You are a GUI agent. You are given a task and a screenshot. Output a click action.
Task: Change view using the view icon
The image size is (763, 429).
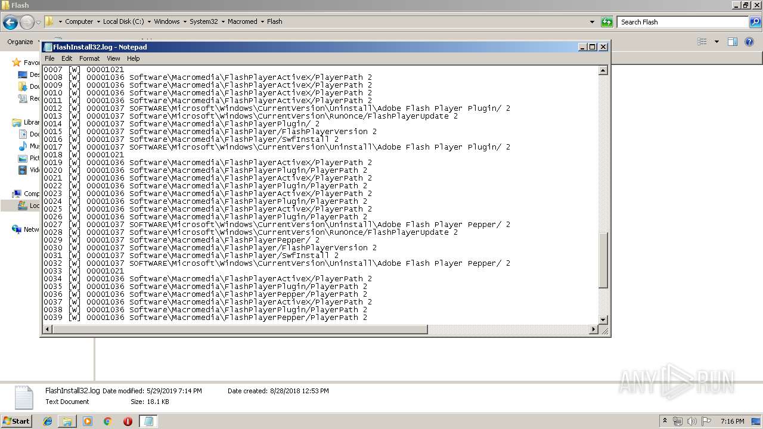702,42
